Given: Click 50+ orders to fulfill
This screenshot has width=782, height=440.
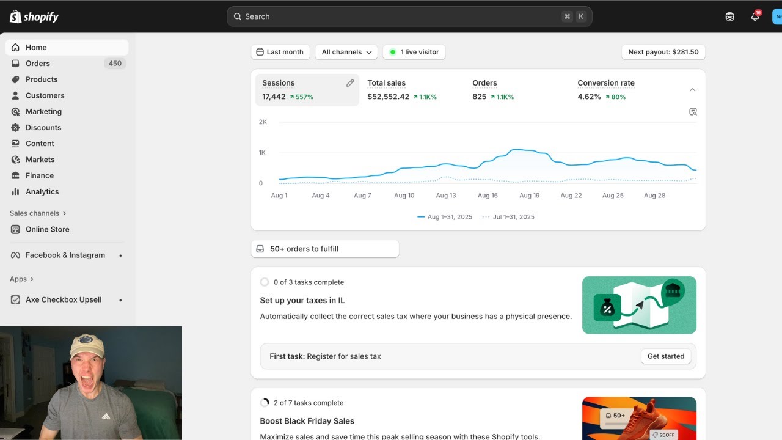Looking at the screenshot, I should tap(325, 249).
